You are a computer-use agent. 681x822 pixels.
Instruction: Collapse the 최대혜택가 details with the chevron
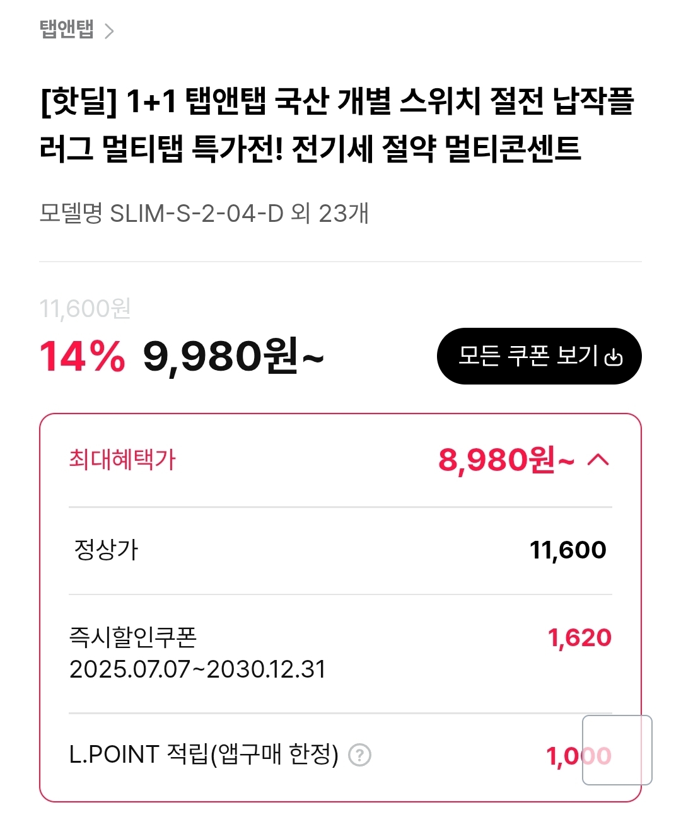[x=598, y=460]
